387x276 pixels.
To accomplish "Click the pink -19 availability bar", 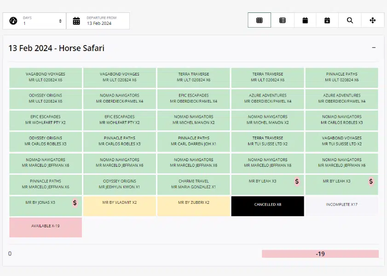I will coord(320,254).
